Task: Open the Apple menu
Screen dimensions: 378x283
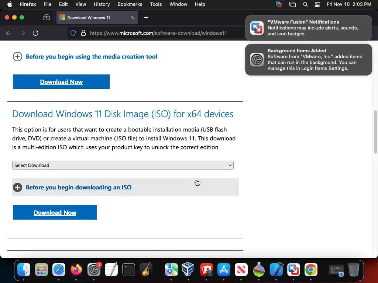Action: [x=10, y=4]
